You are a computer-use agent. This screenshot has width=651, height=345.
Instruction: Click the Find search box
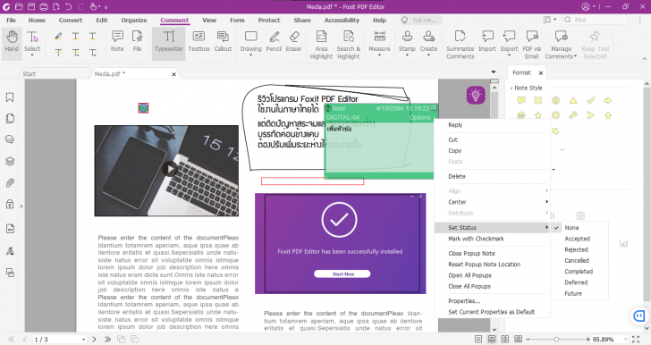596,20
